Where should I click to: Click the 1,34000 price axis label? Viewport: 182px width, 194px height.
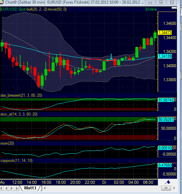click(x=170, y=66)
